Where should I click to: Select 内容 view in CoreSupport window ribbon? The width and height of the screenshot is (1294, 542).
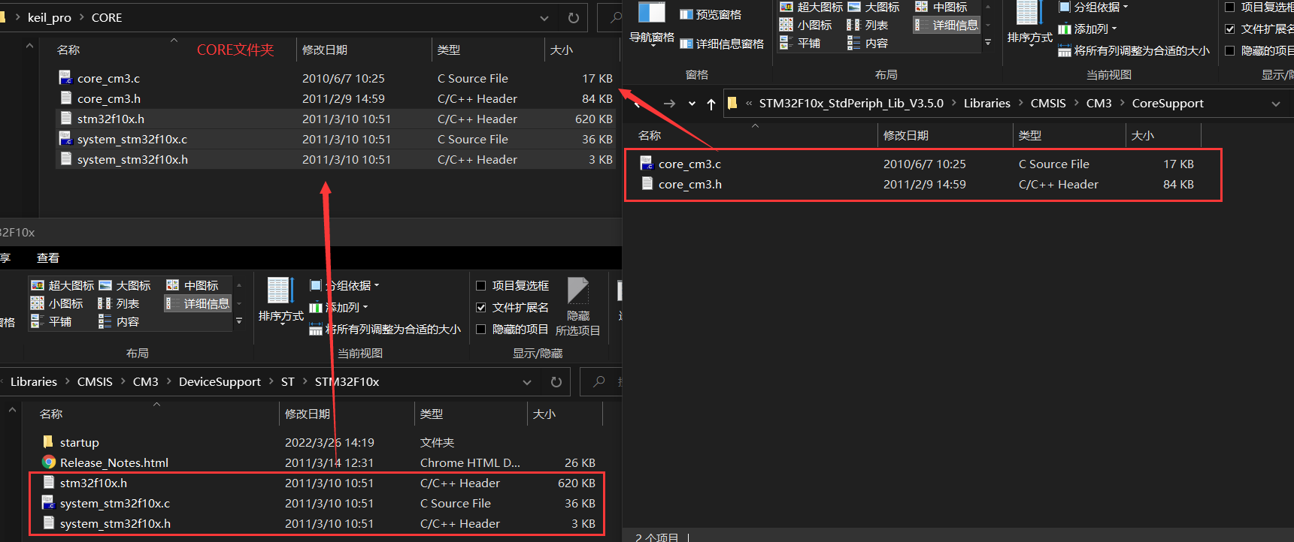coord(868,43)
